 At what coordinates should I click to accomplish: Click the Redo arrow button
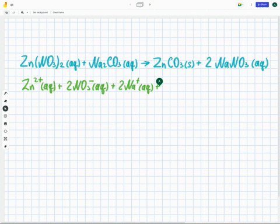click(x=13, y=13)
